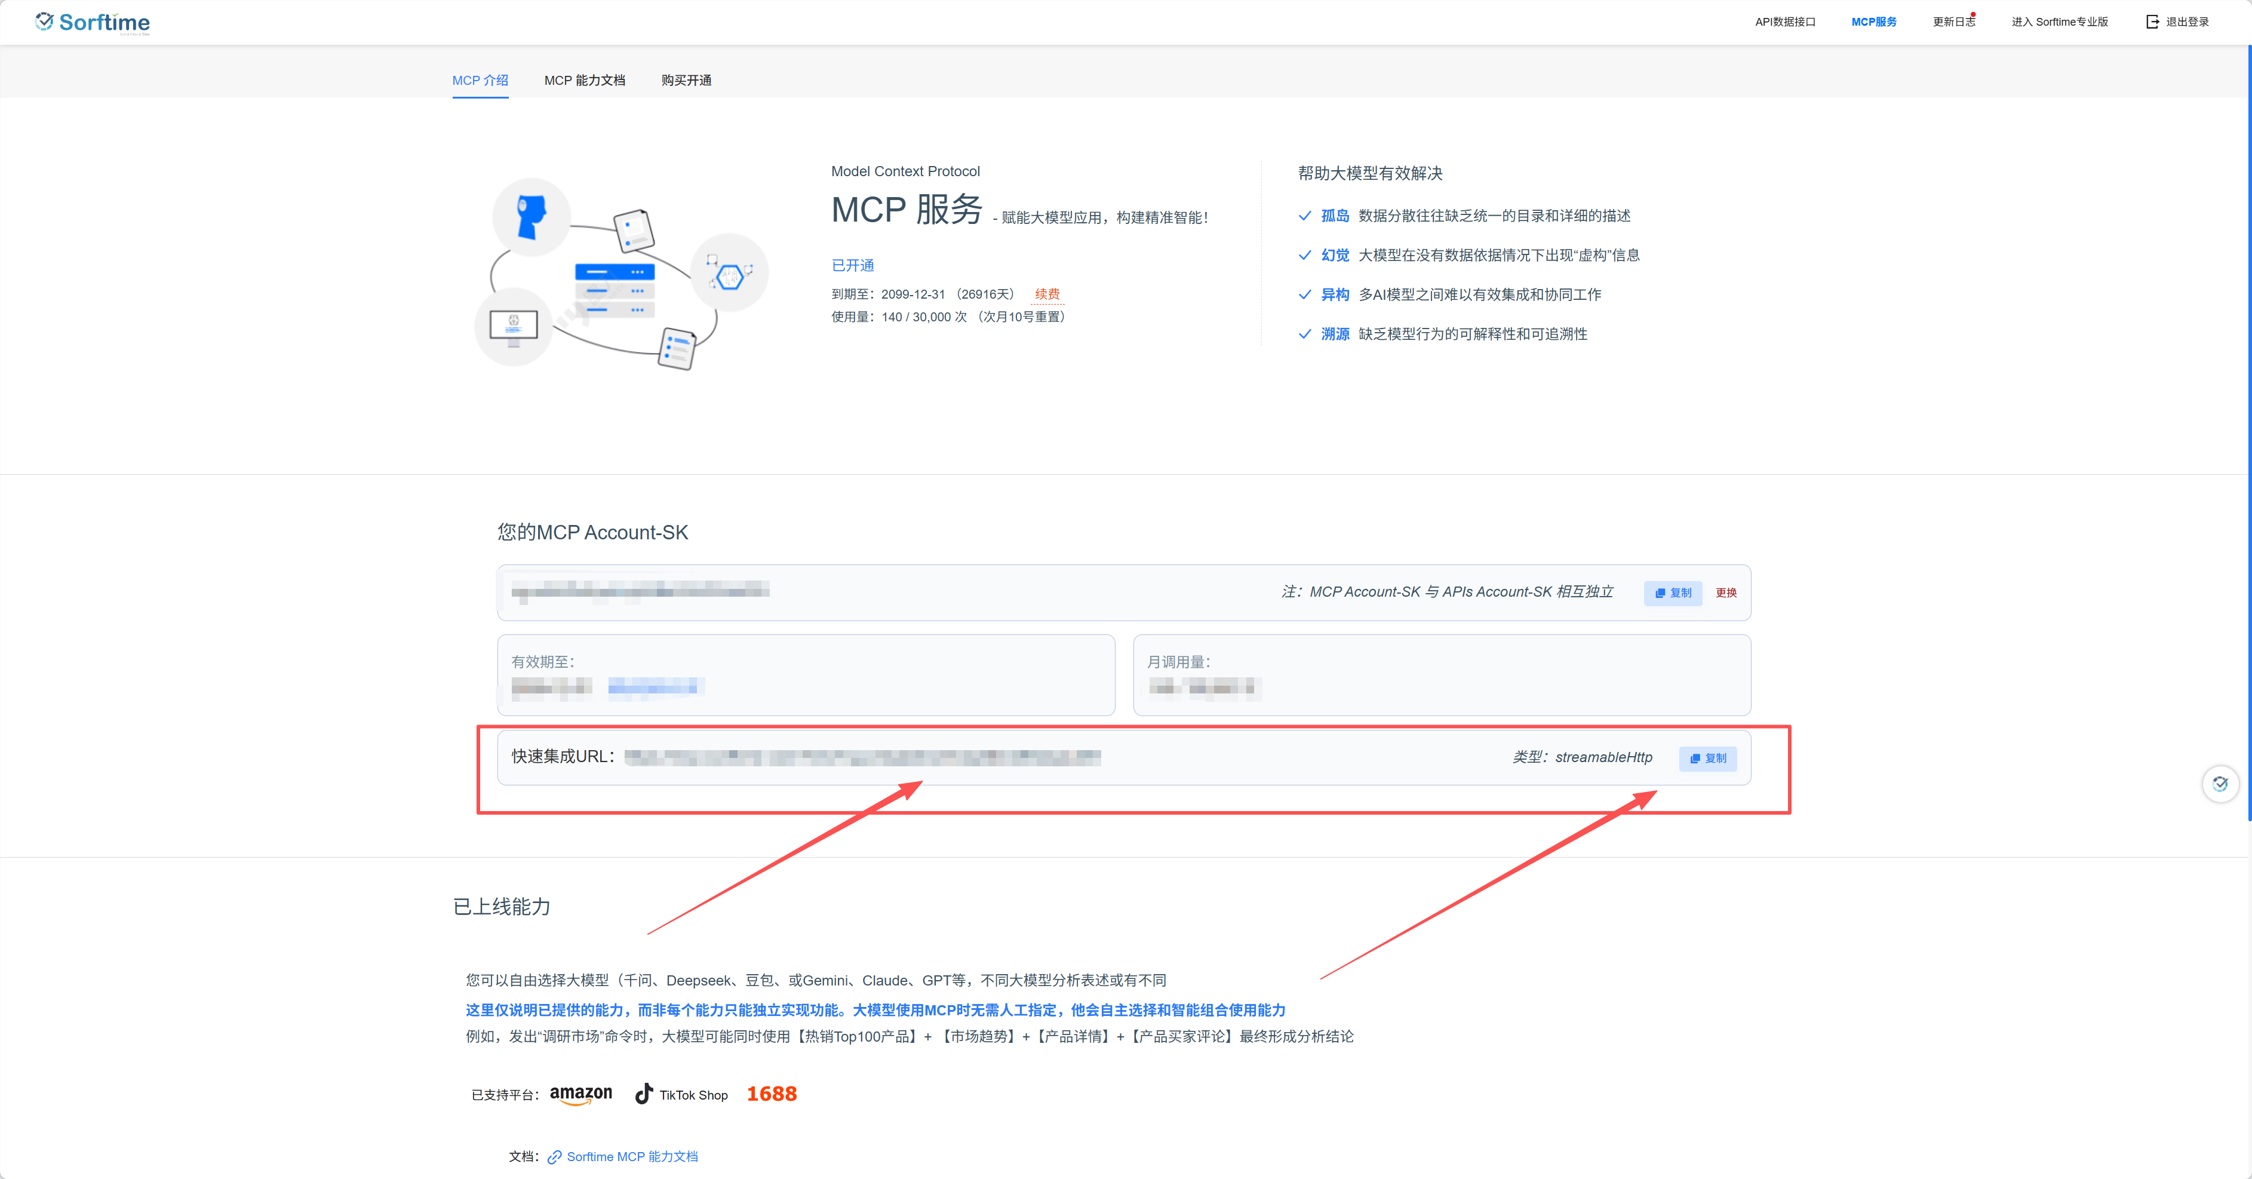2252x1179 pixels.
Task: Click the logout icon in header
Action: [2152, 22]
